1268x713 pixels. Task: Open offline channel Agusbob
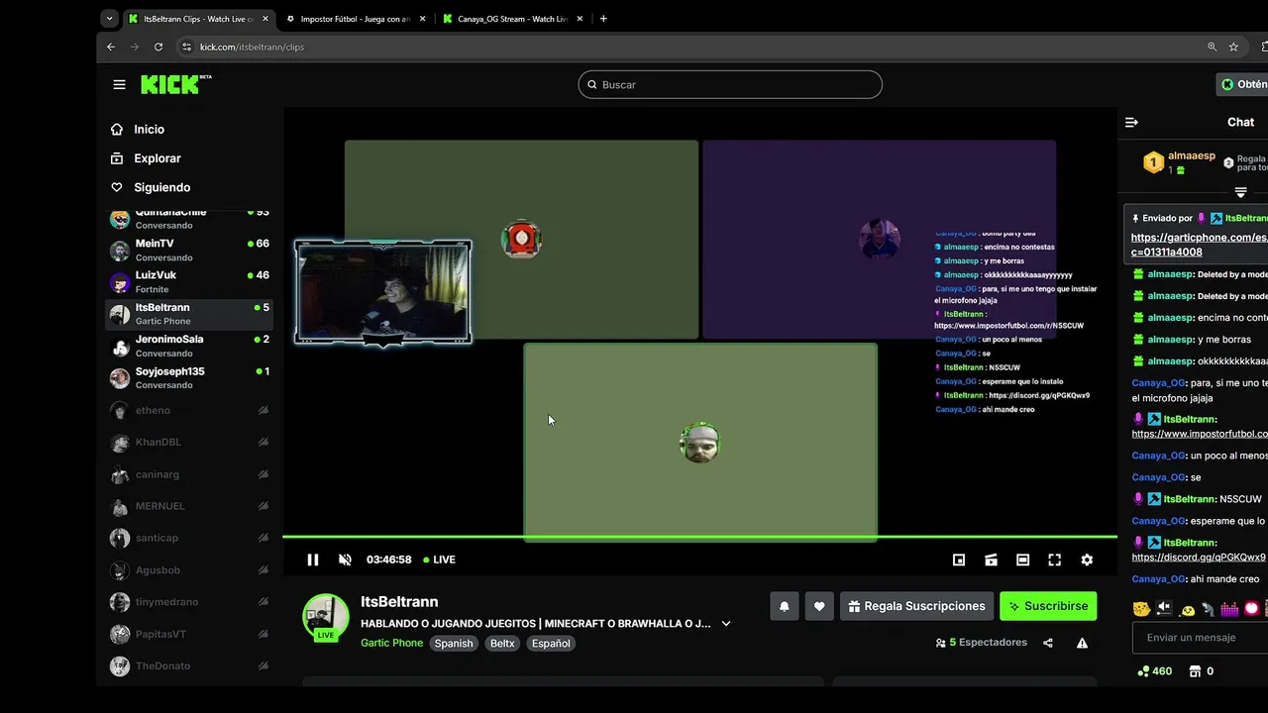(x=189, y=570)
